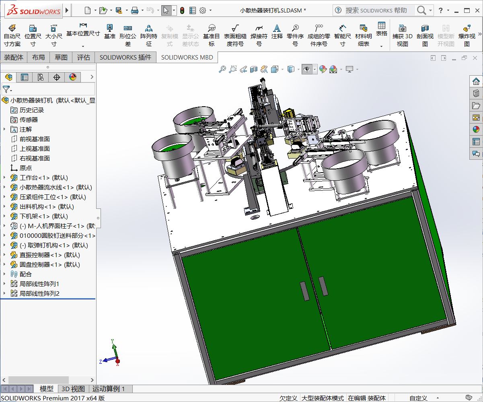Open the 基本位置尺寸 dropdown
This screenshot has height=402, width=483.
[83, 46]
